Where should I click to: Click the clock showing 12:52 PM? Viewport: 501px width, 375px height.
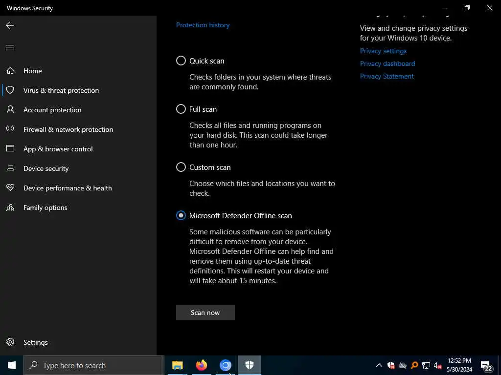[x=459, y=365]
